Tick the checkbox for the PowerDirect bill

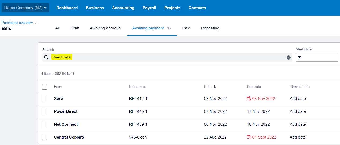[44, 111]
